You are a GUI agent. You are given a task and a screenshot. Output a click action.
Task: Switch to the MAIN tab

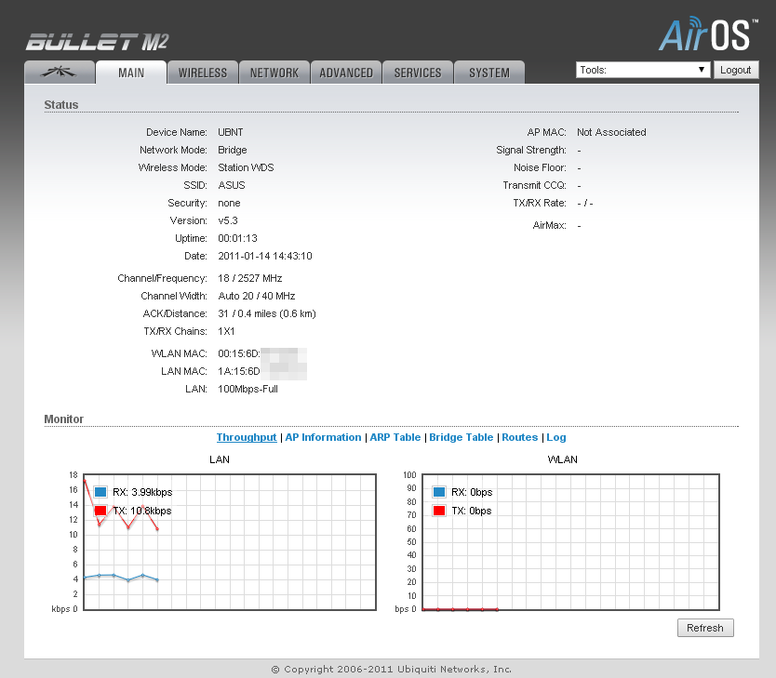131,73
